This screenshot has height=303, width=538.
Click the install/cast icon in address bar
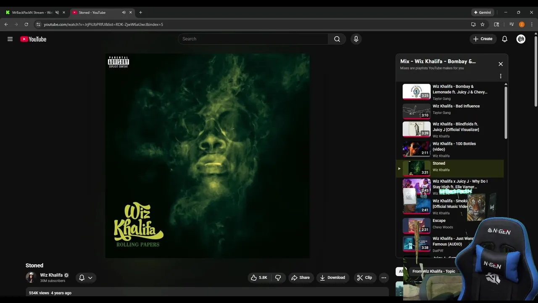coord(473,24)
